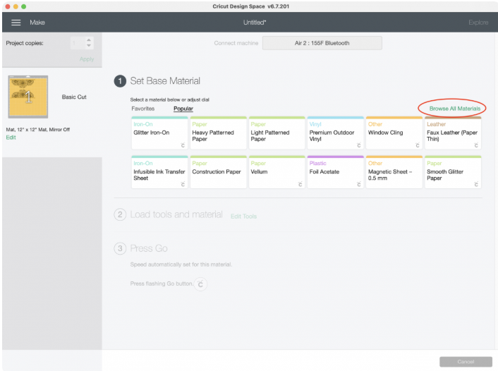This screenshot has width=498, height=371.
Task: Pick Magnetic Sheet – 0.5 mm material
Action: pyautogui.click(x=394, y=172)
